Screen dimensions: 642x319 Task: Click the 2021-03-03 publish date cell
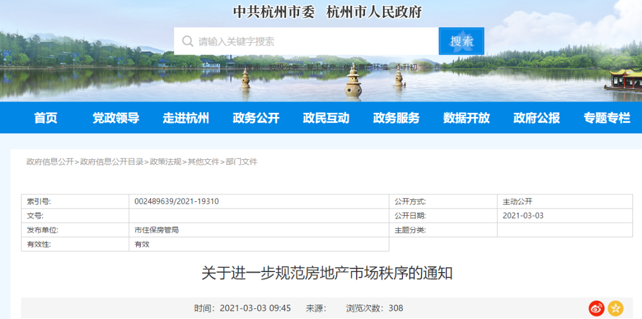pyautogui.click(x=565, y=216)
